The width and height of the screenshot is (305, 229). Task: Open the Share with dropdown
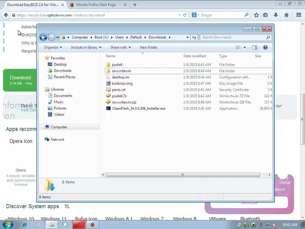pyautogui.click(x=120, y=47)
